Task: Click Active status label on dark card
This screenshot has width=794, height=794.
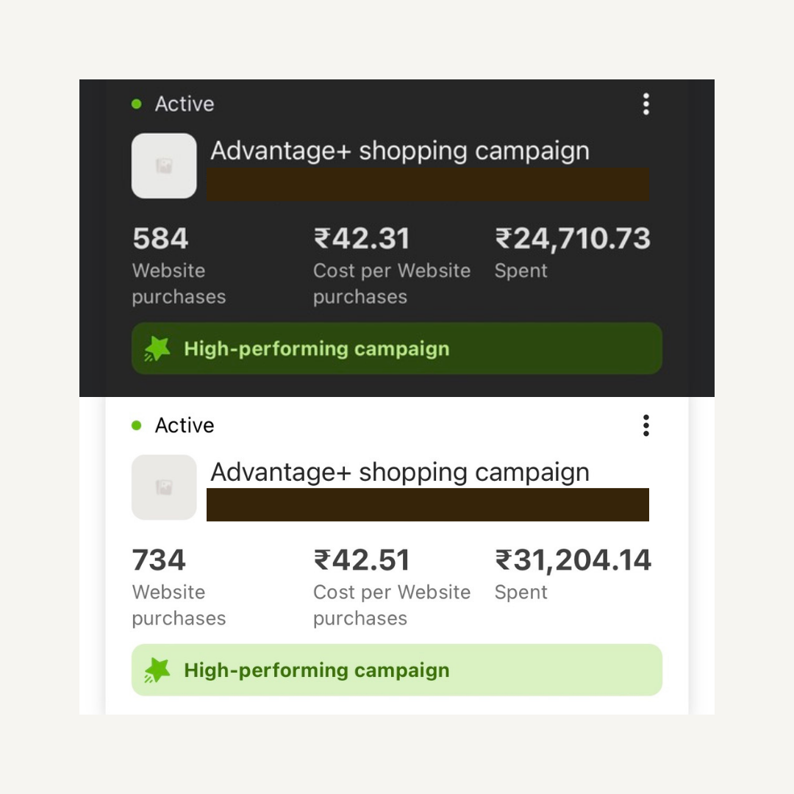Action: click(x=184, y=104)
